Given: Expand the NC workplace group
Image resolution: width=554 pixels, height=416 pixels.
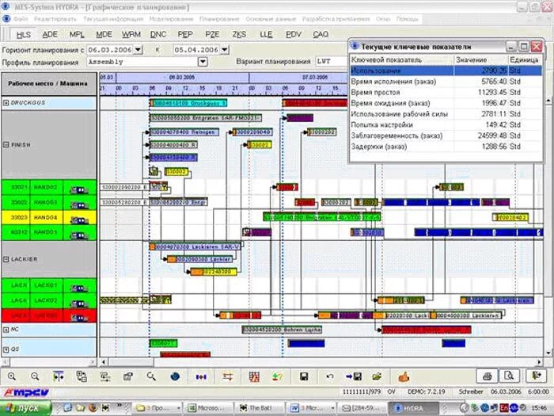Looking at the screenshot, I should [6, 330].
